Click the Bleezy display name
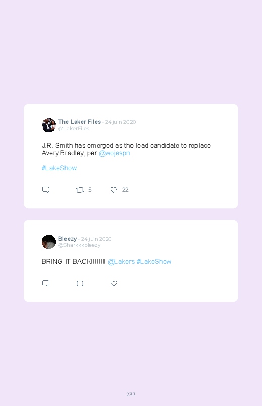The height and width of the screenshot is (406, 262). (68, 239)
